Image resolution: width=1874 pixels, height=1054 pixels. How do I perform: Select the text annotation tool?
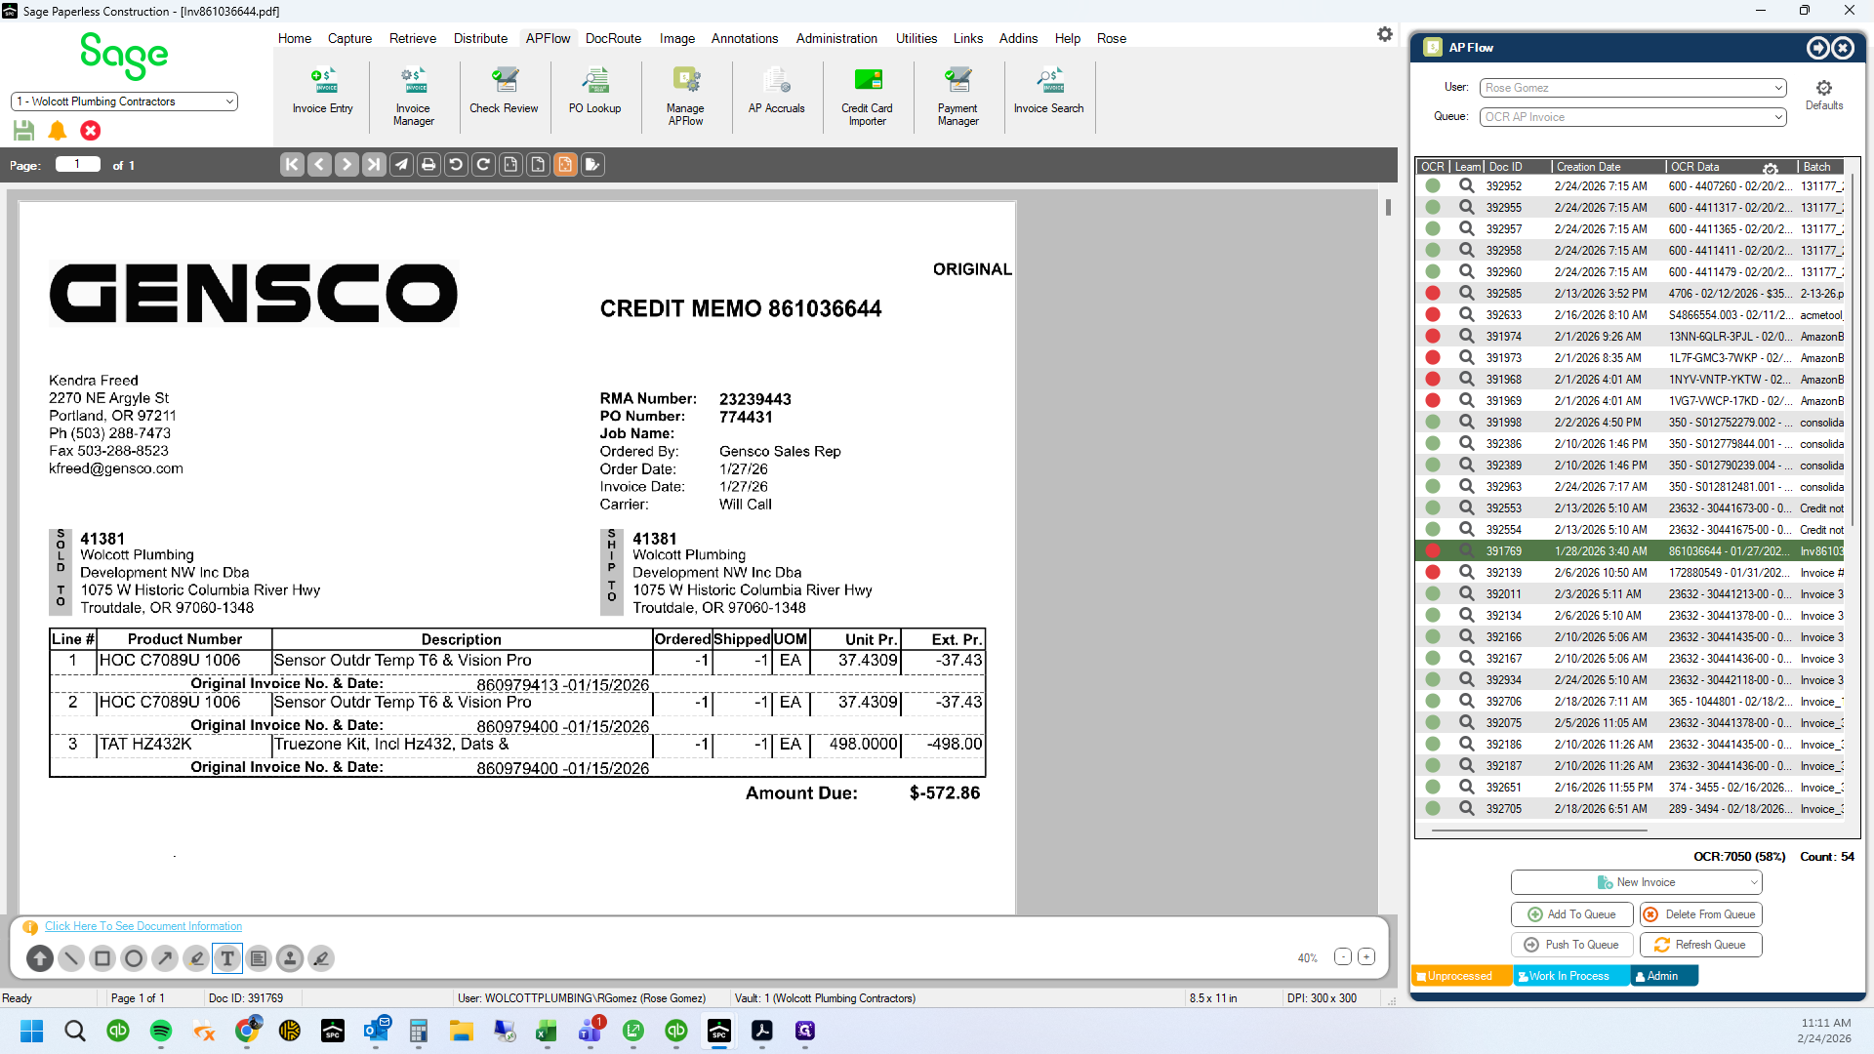pos(227,958)
